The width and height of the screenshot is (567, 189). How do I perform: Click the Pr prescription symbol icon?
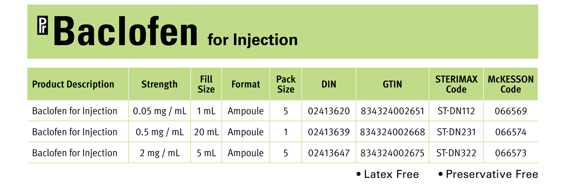pos(43,26)
